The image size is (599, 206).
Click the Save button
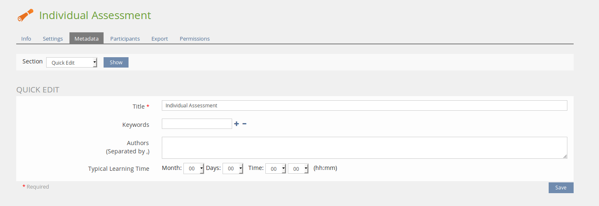[561, 188]
